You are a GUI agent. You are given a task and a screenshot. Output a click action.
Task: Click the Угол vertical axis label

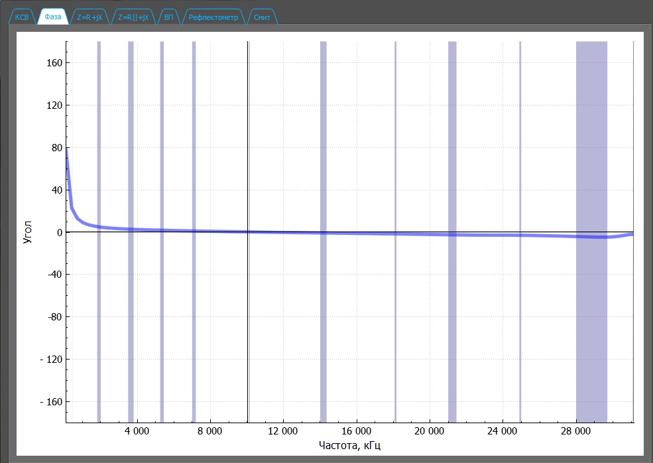point(27,232)
